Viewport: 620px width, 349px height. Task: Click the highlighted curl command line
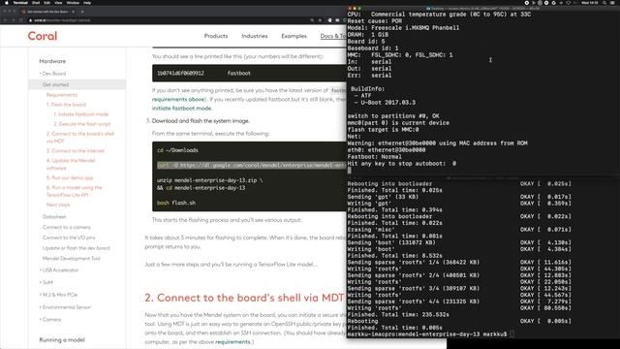252,166
